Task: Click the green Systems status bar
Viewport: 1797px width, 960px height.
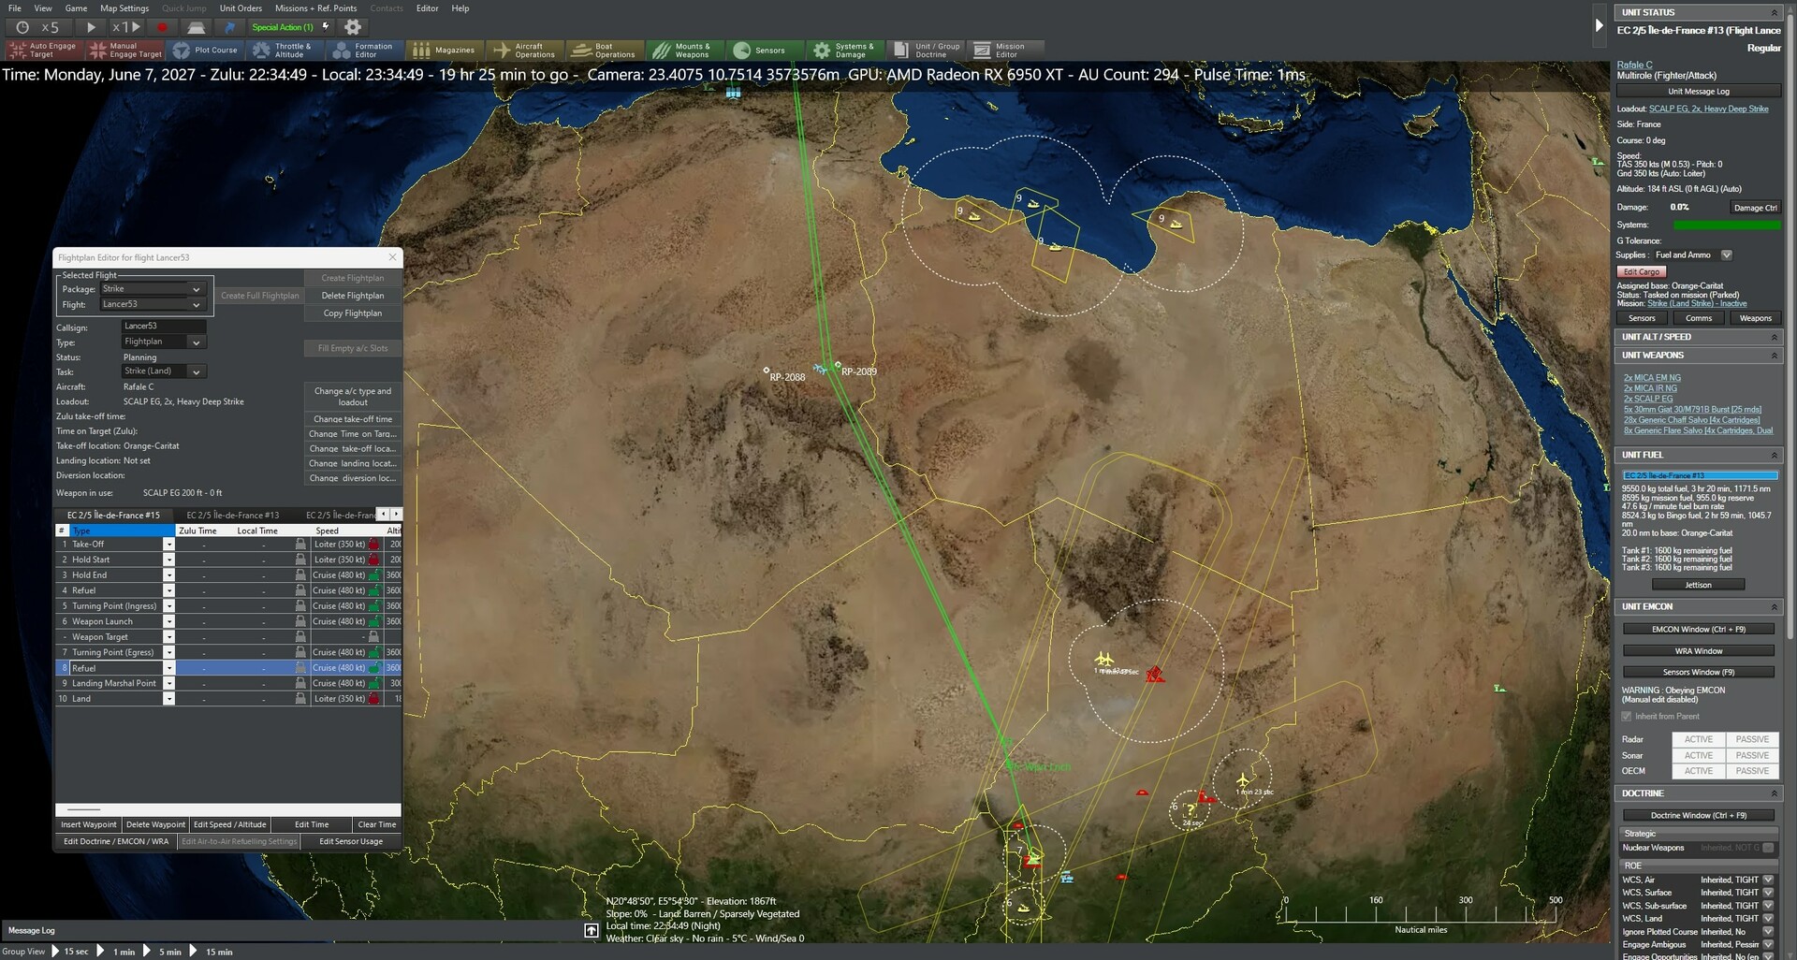Action: click(x=1727, y=225)
